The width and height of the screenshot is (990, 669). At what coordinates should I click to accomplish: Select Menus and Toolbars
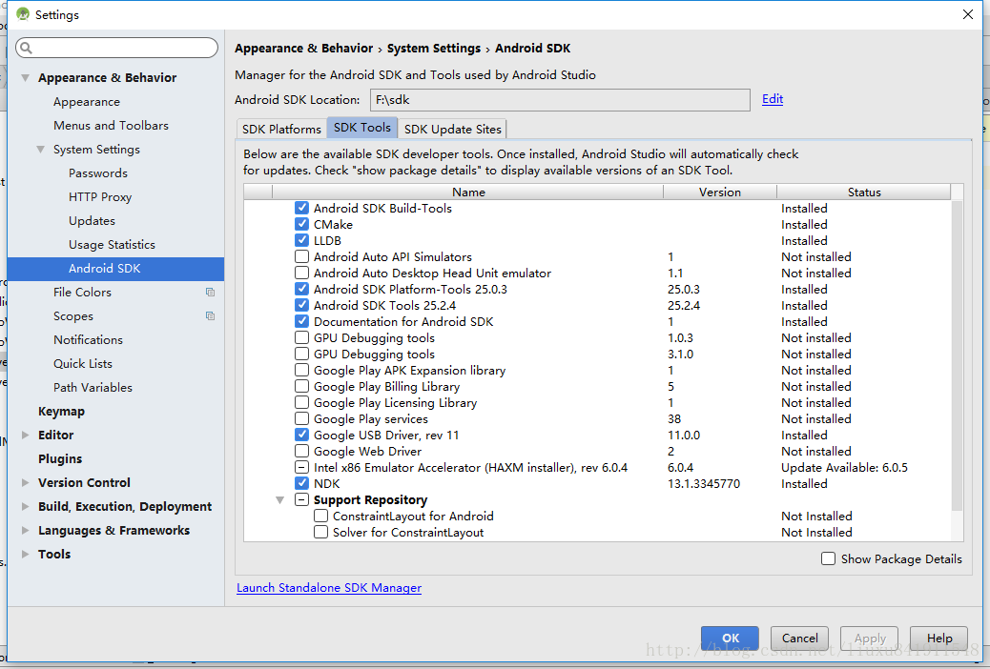(112, 126)
